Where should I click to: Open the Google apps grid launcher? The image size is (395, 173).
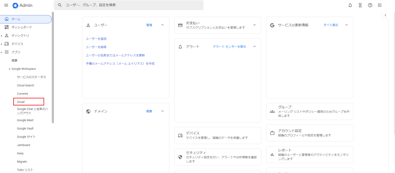coord(380,5)
